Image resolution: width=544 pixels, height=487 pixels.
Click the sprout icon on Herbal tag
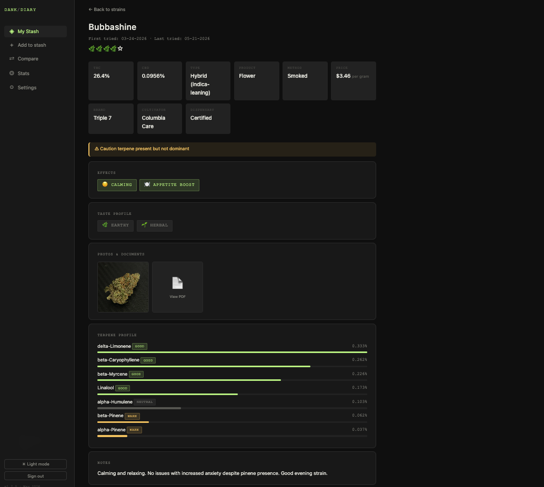(x=144, y=225)
